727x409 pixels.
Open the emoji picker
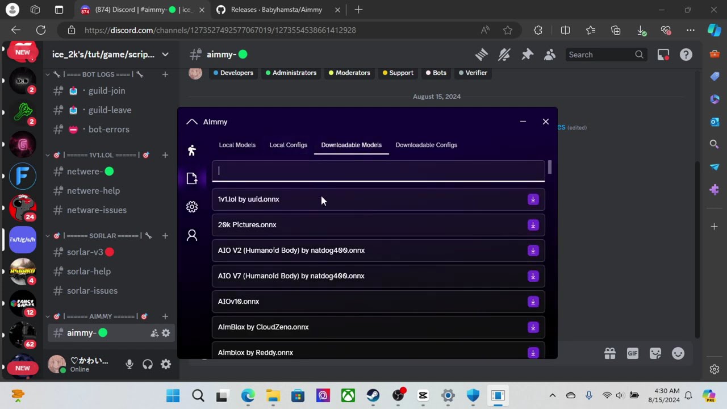(678, 353)
